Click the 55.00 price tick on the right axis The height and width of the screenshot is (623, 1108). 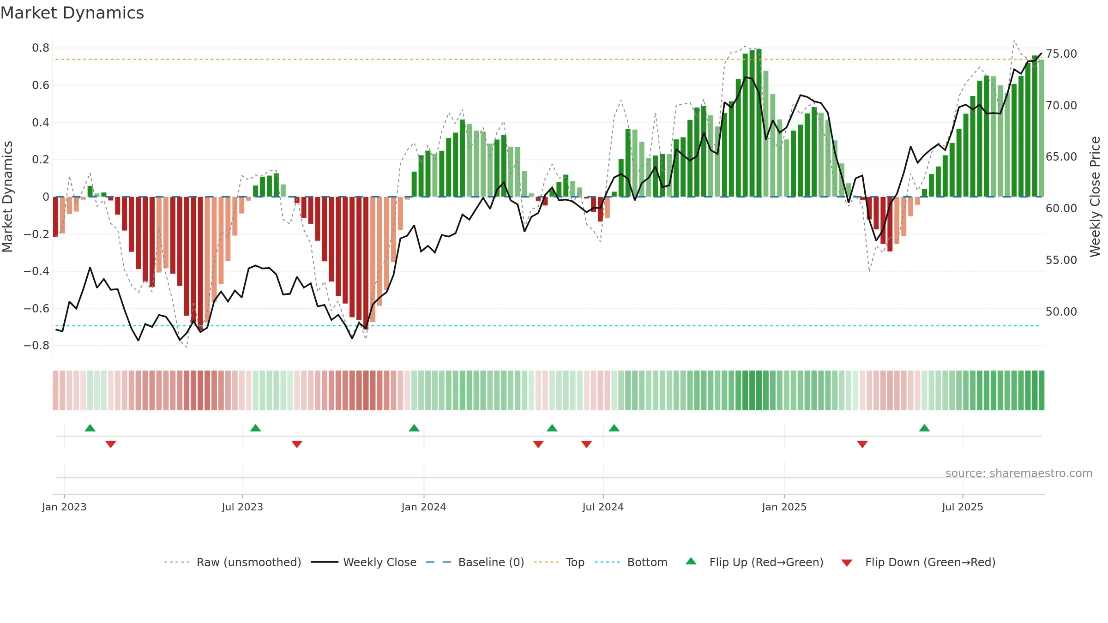pos(1061,260)
